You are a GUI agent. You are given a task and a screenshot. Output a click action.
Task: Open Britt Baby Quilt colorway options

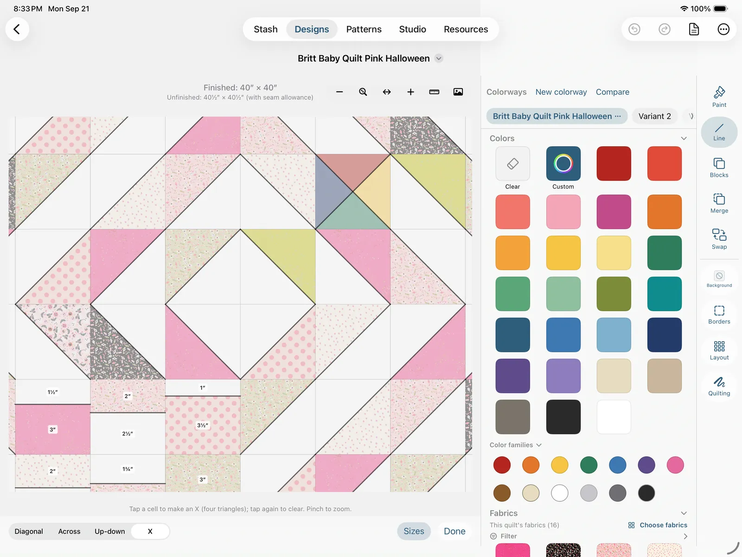coord(618,116)
